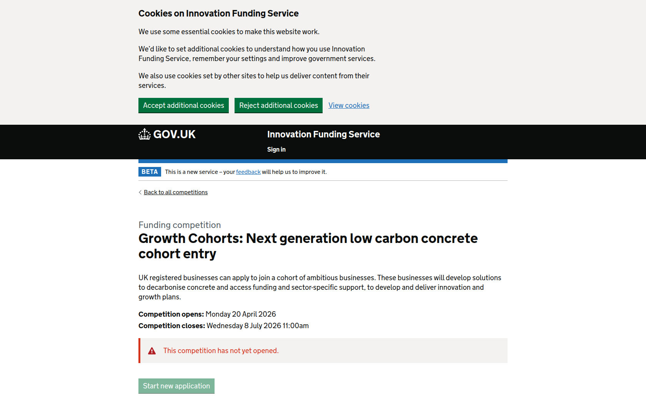Open the feedback link in beta banner
Viewport: 646px width, 403px height.
[x=248, y=172]
